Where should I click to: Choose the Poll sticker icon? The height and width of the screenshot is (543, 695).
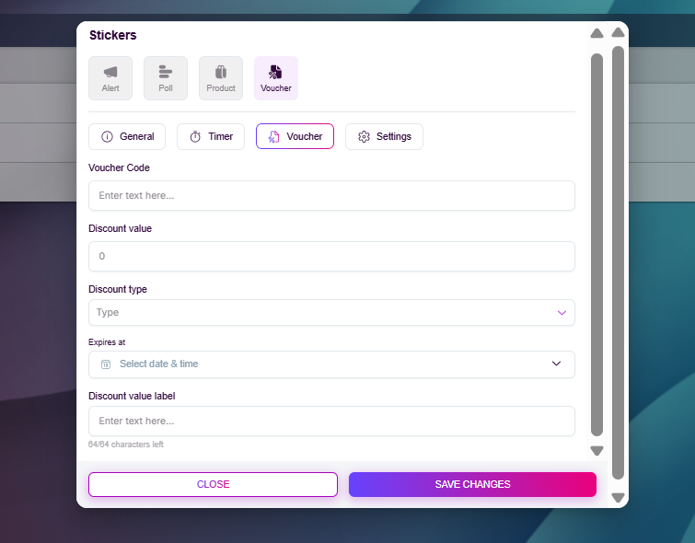[166, 72]
